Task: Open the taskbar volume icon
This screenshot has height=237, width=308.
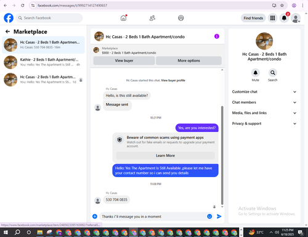Action: (x=277, y=233)
